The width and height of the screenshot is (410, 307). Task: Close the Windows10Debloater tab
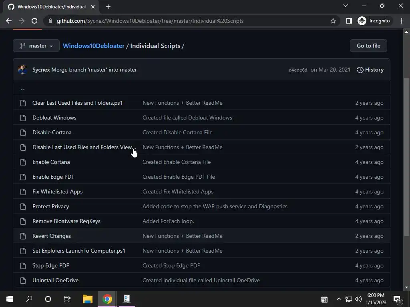[x=93, y=7]
